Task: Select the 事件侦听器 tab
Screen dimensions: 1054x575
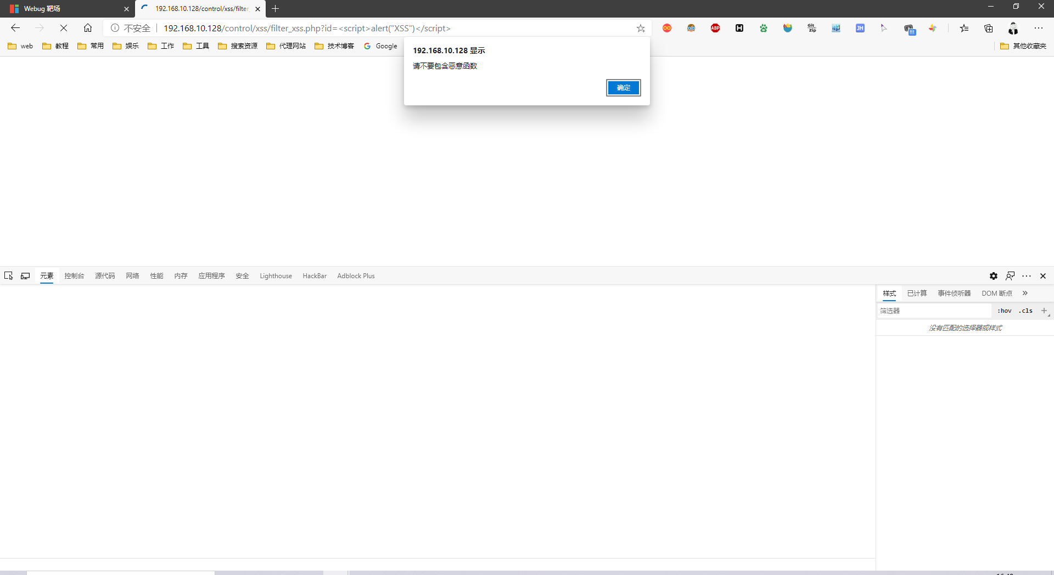Action: click(x=954, y=294)
